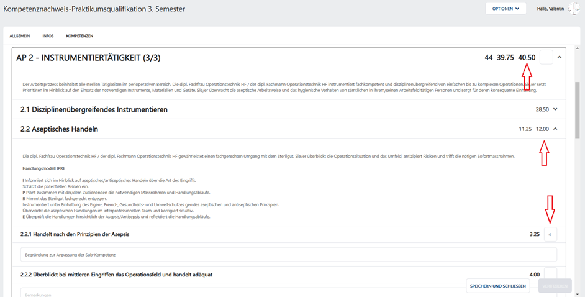Switch to the ALLGEMEIN tab

coord(20,36)
